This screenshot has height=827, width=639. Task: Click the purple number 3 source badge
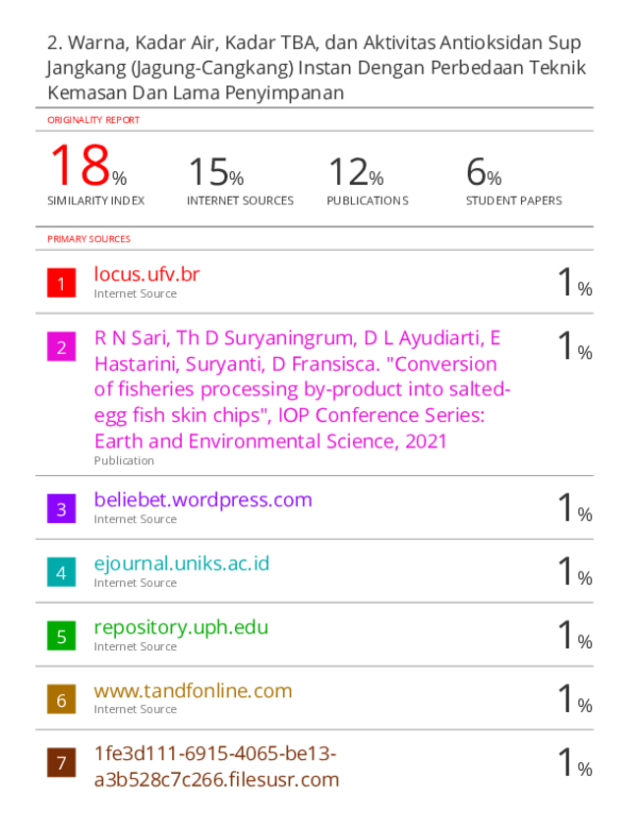coord(61,508)
